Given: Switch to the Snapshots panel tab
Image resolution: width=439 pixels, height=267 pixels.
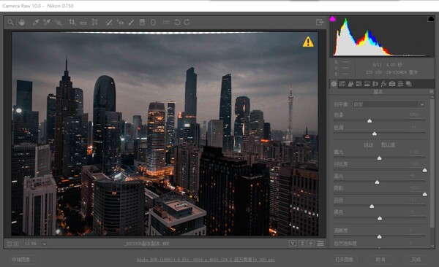Looking at the screenshot, I should [x=409, y=84].
